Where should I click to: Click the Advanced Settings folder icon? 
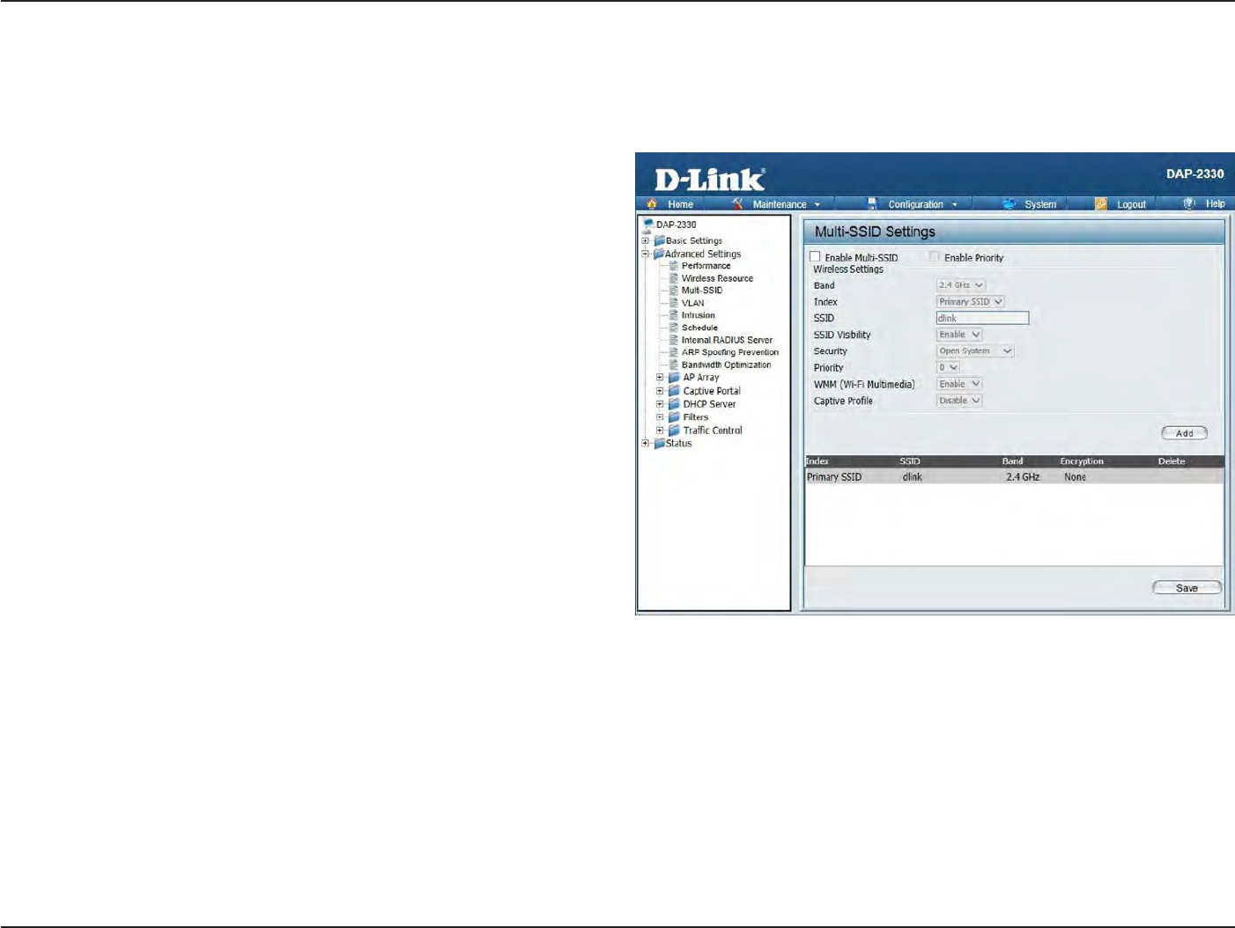659,254
